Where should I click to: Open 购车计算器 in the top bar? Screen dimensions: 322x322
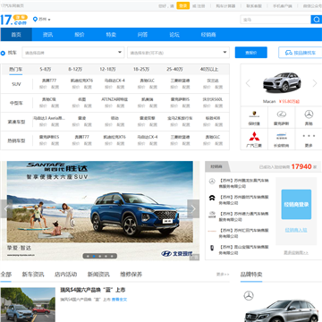point(225,5)
